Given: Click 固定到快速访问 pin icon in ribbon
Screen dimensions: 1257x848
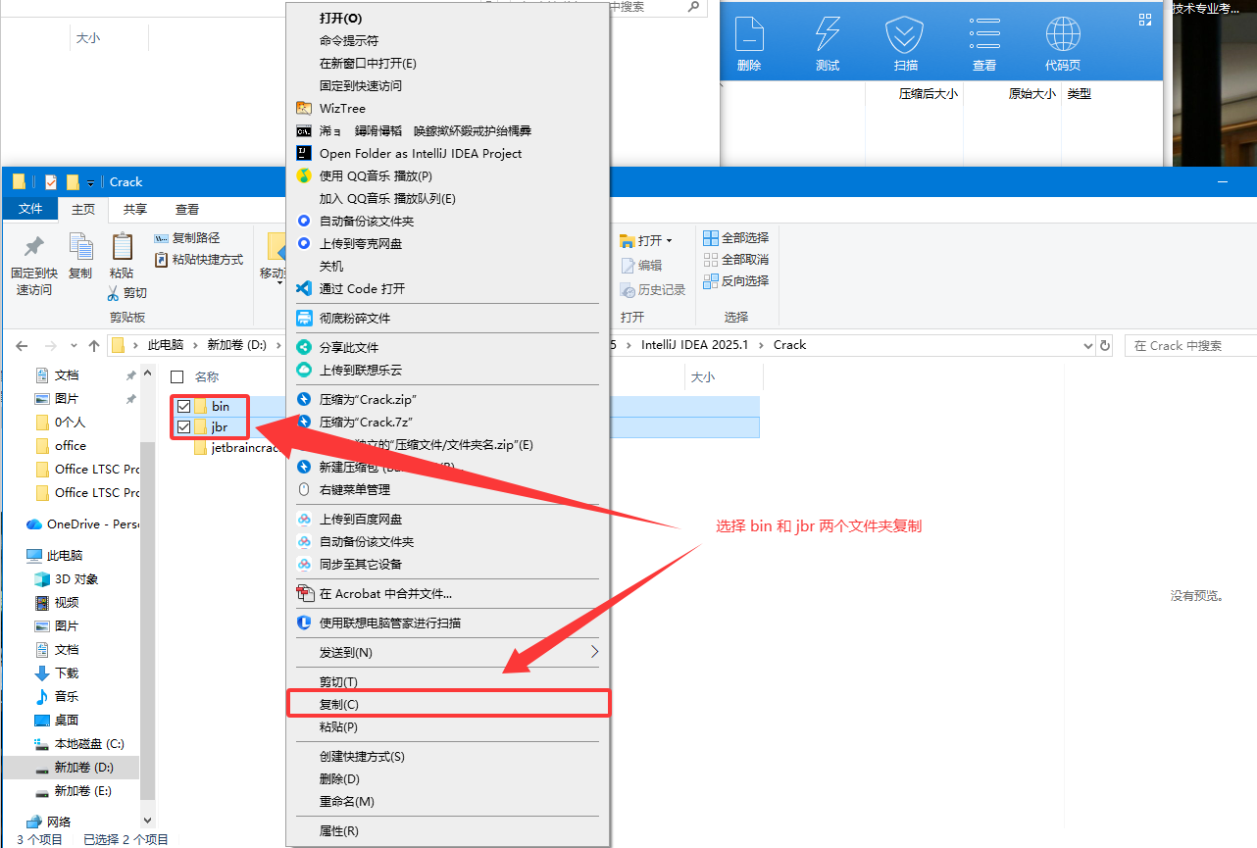Looking at the screenshot, I should tap(33, 246).
